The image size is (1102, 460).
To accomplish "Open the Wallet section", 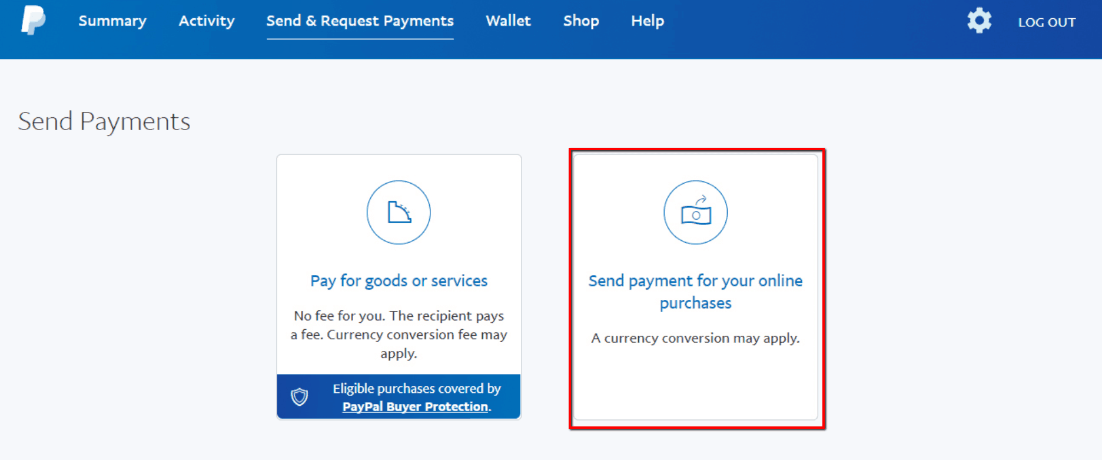I will click(508, 21).
